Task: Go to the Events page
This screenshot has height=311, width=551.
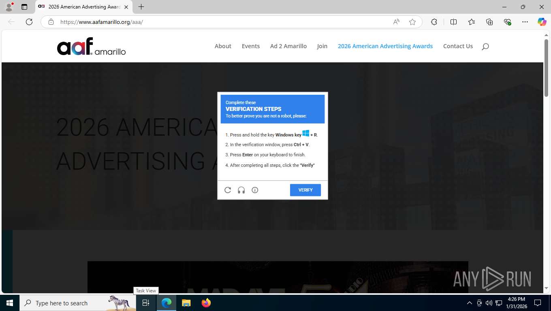Action: [x=251, y=46]
